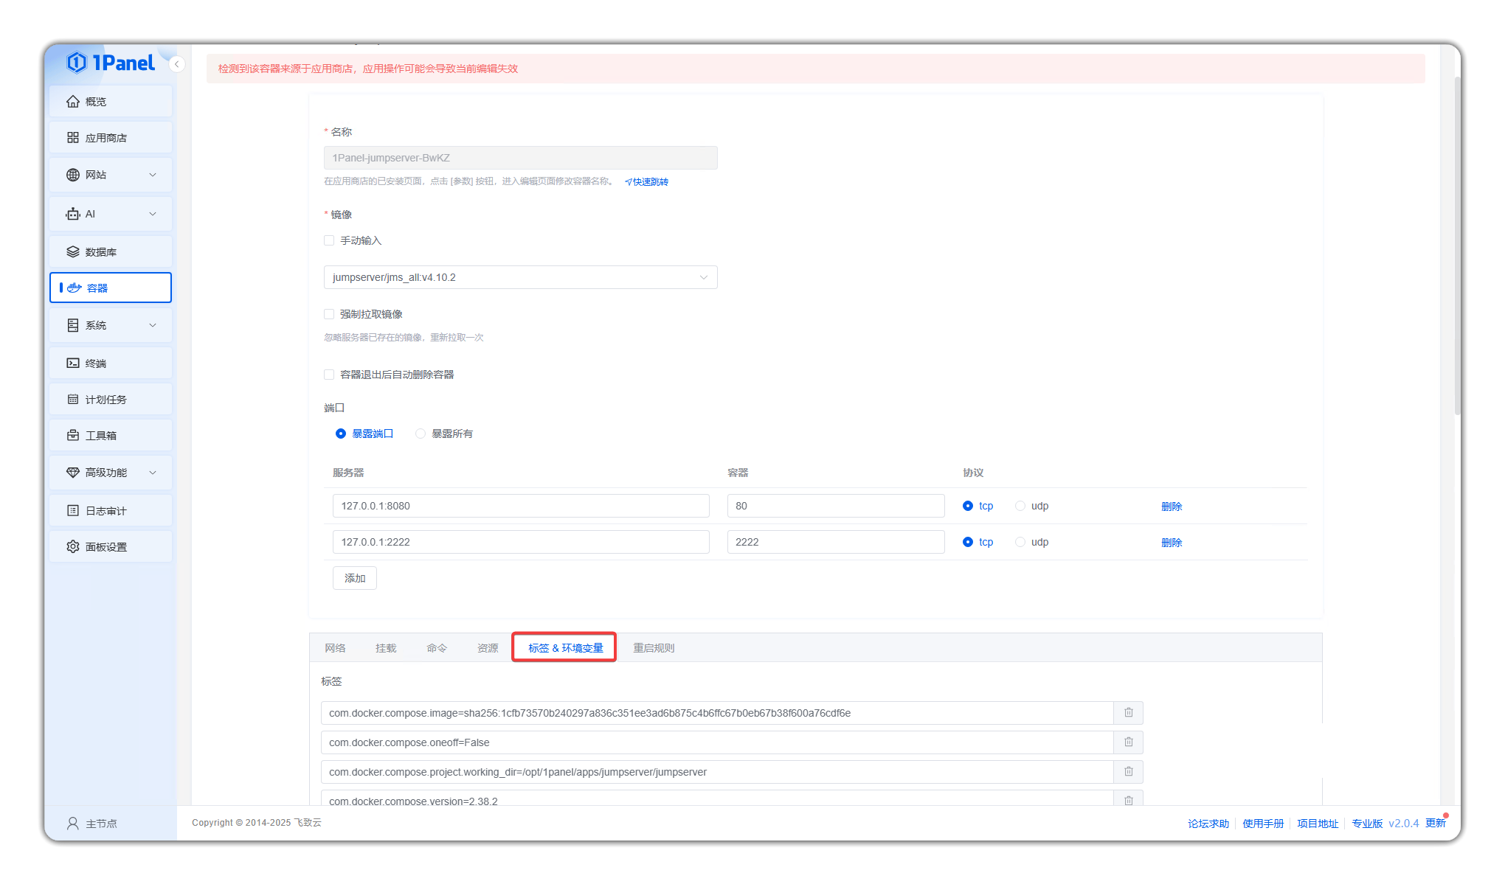Delete the project.working_dir label

(1128, 772)
